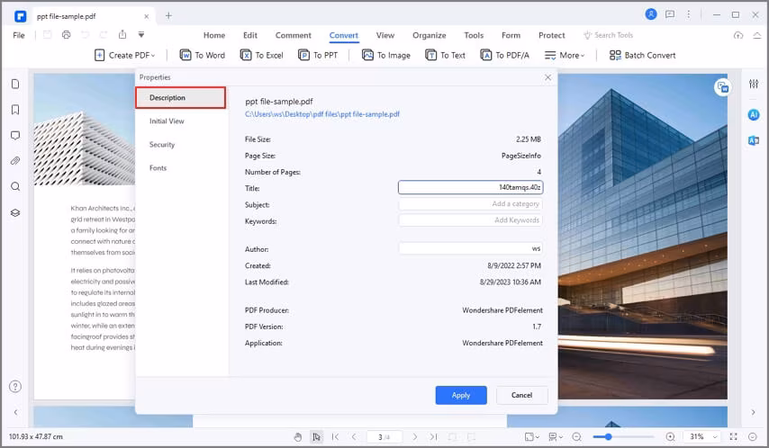
Task: Select the Description properties section
Action: click(180, 97)
